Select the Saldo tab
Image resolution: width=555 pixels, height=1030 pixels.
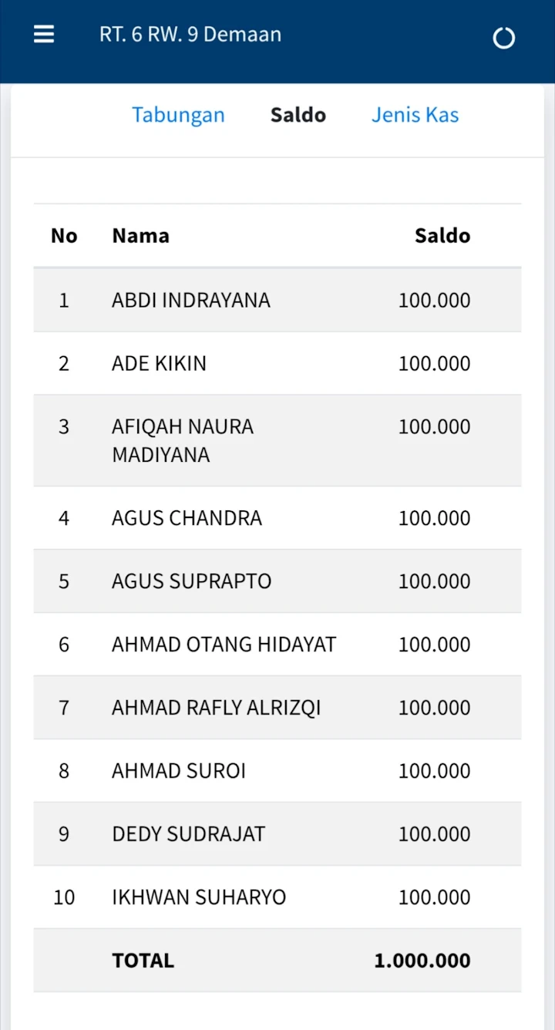[x=298, y=115]
